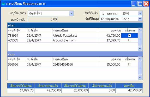Close the bank reconciliation window
Viewport: 150px width, 97px height.
(146, 4)
